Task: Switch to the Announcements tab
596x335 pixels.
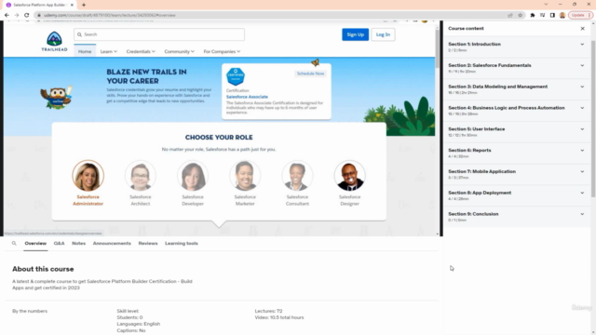Action: click(112, 244)
